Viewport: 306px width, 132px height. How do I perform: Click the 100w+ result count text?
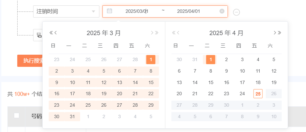pyautogui.click(x=22, y=94)
